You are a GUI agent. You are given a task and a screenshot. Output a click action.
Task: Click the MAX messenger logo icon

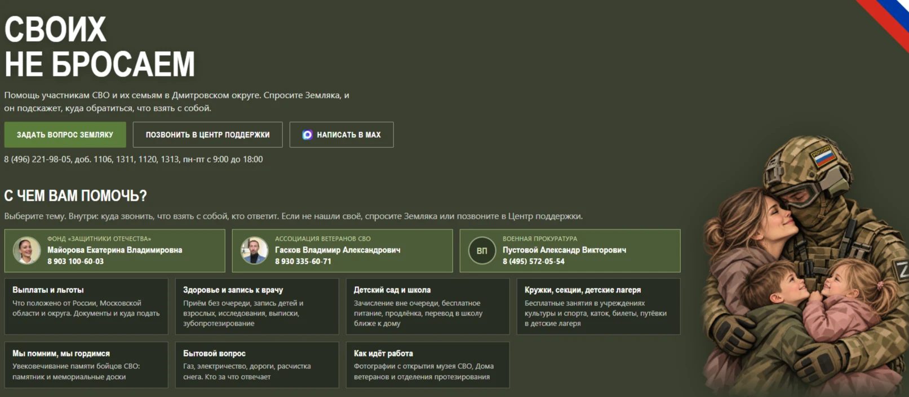pyautogui.click(x=307, y=135)
